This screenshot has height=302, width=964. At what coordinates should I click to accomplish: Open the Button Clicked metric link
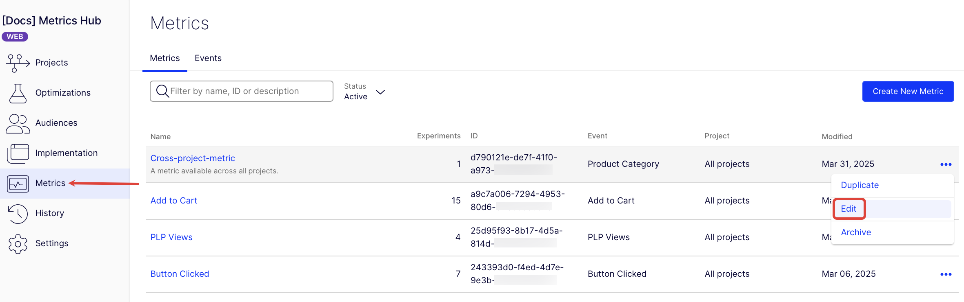180,274
